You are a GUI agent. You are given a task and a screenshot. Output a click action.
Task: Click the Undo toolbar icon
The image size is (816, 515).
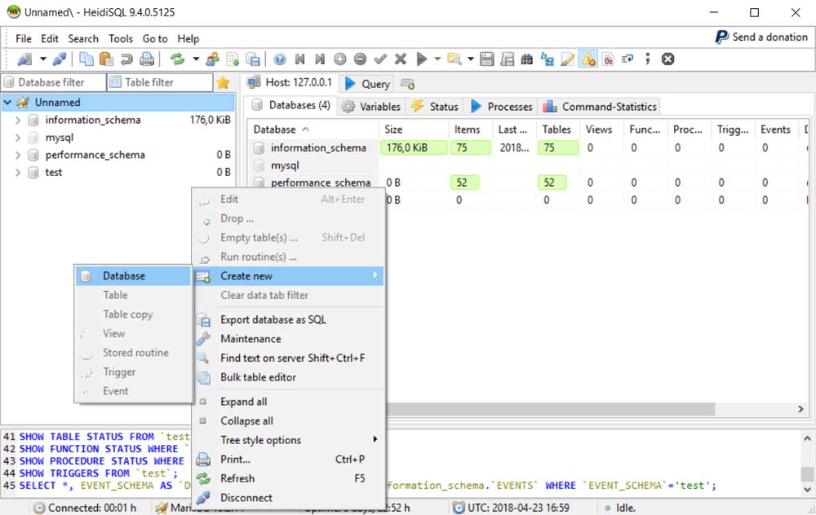(126, 59)
